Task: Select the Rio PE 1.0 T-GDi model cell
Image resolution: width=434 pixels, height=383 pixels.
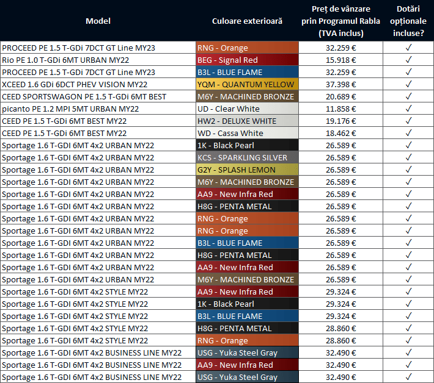Action: (98, 60)
